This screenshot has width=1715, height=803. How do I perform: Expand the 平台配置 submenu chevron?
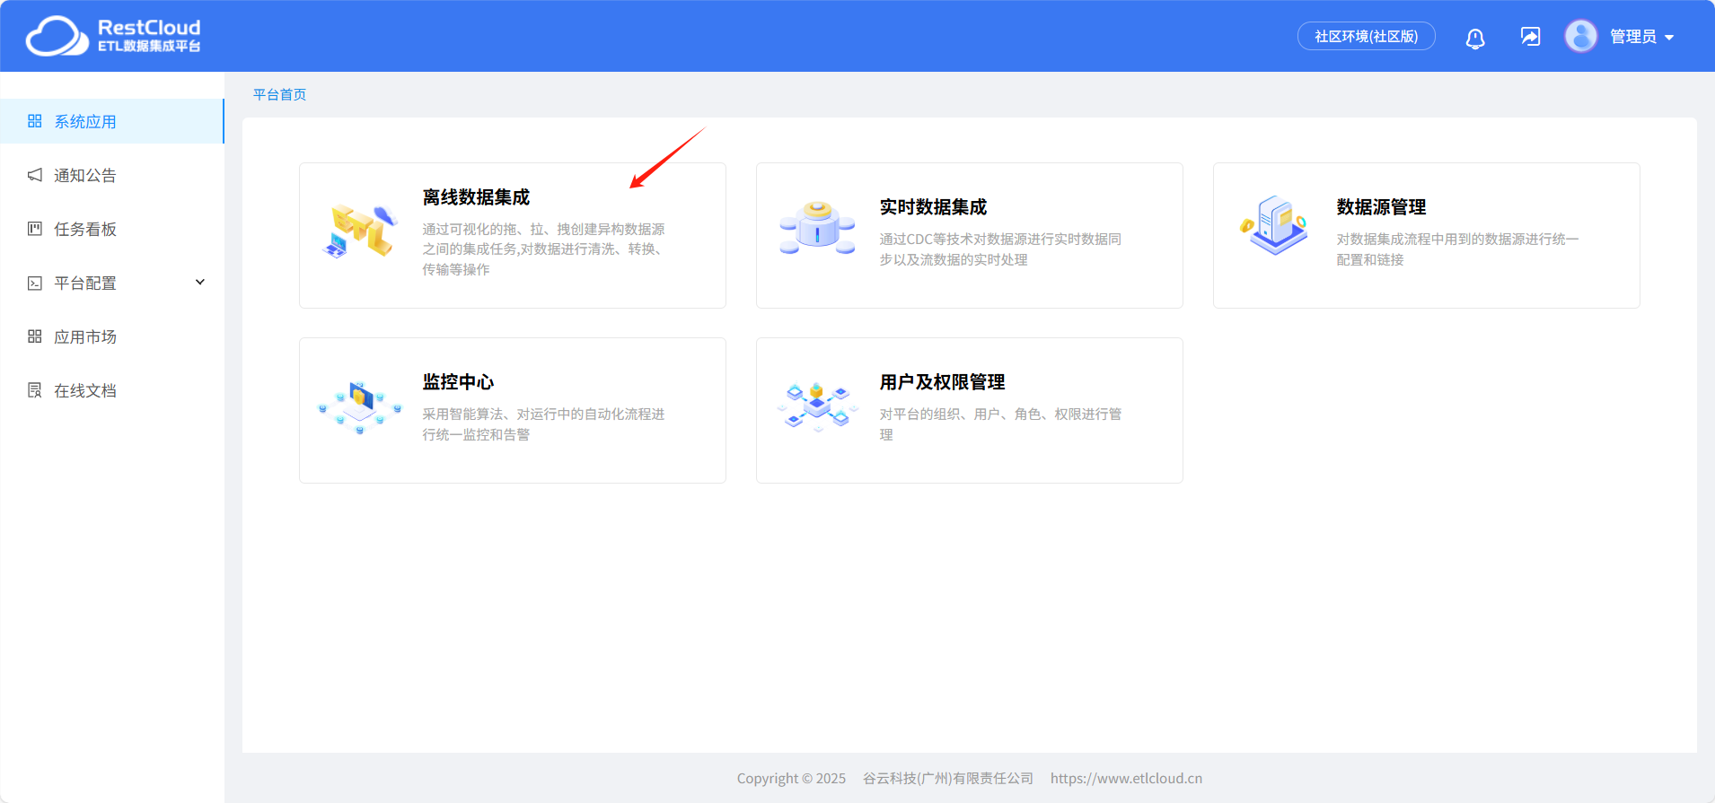(200, 282)
